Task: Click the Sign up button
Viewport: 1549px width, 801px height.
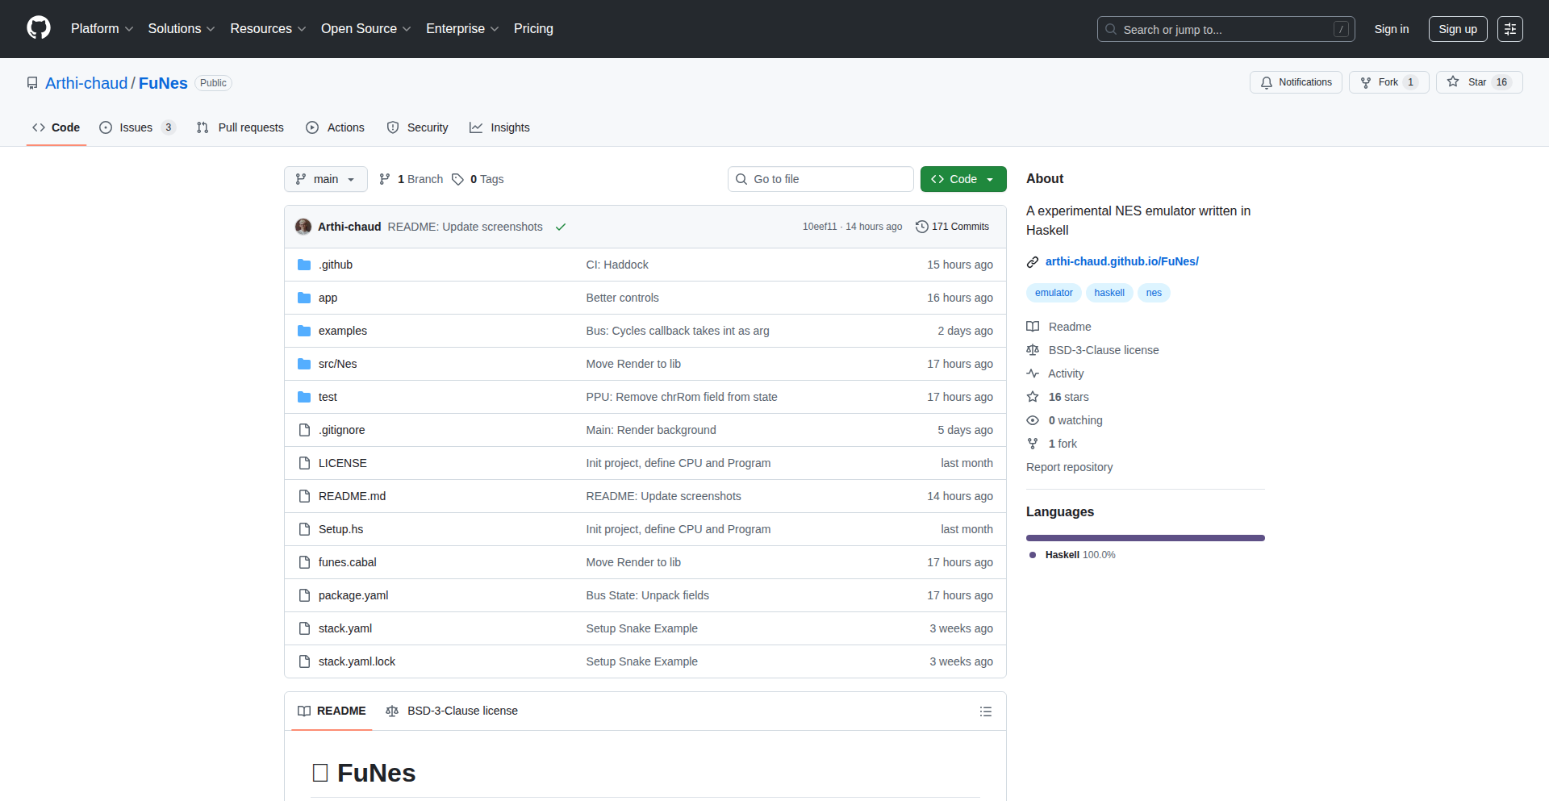Action: click(x=1457, y=29)
